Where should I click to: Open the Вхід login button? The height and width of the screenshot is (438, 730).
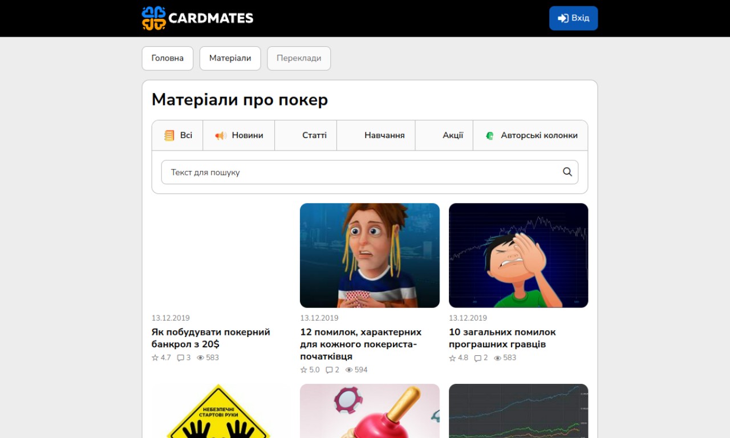point(573,18)
